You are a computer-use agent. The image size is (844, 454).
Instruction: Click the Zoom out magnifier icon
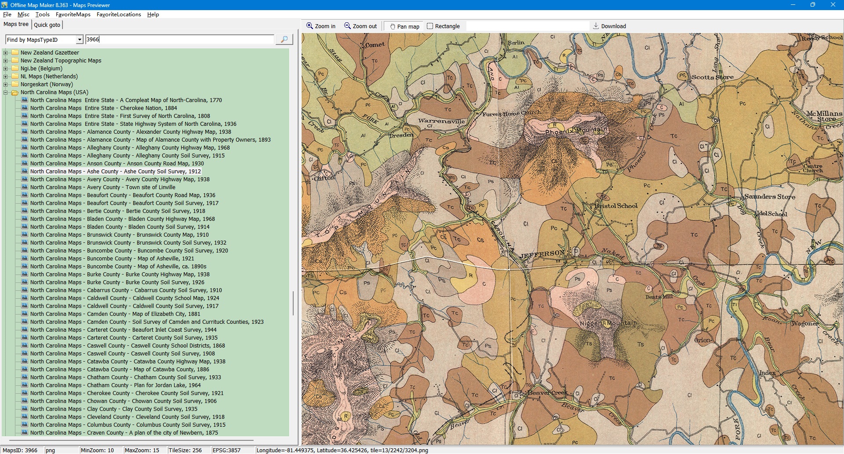point(347,26)
